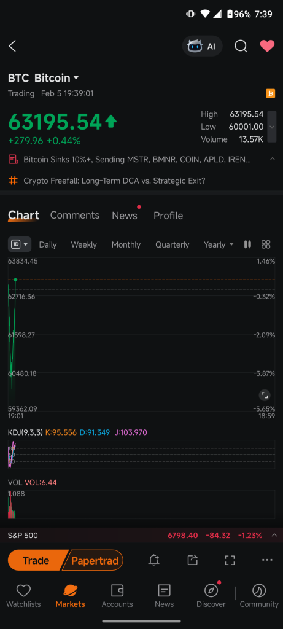Open the 1D timeframe dropdown
The height and width of the screenshot is (629, 283).
(20, 244)
